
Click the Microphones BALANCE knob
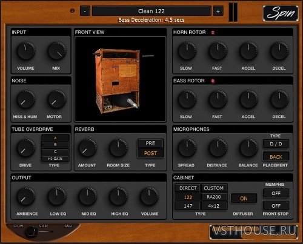(248, 148)
